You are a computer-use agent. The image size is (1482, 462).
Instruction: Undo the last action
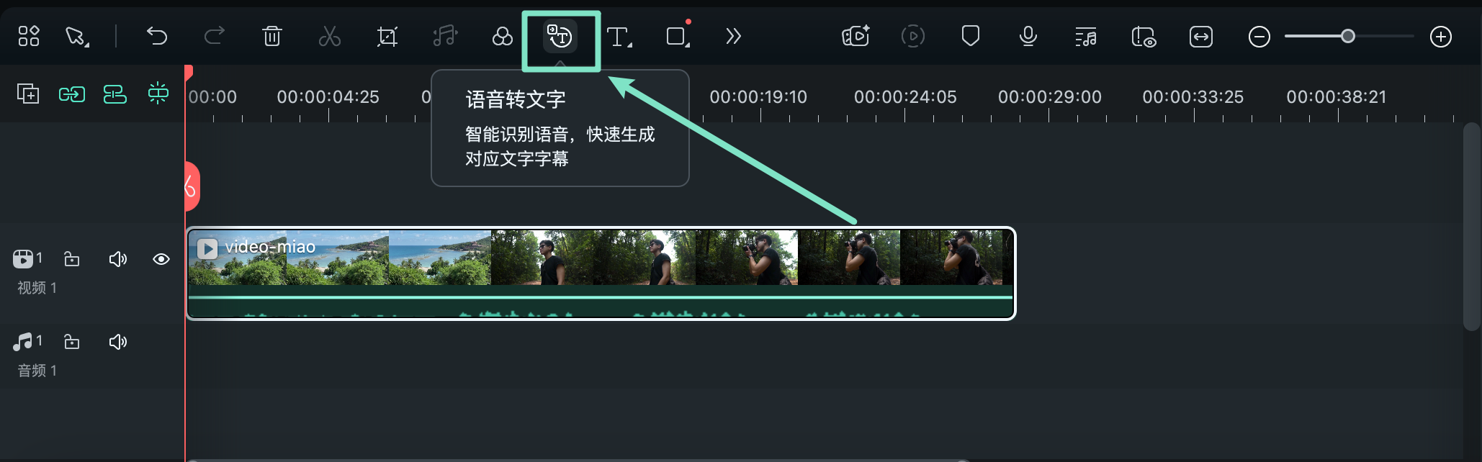click(157, 36)
